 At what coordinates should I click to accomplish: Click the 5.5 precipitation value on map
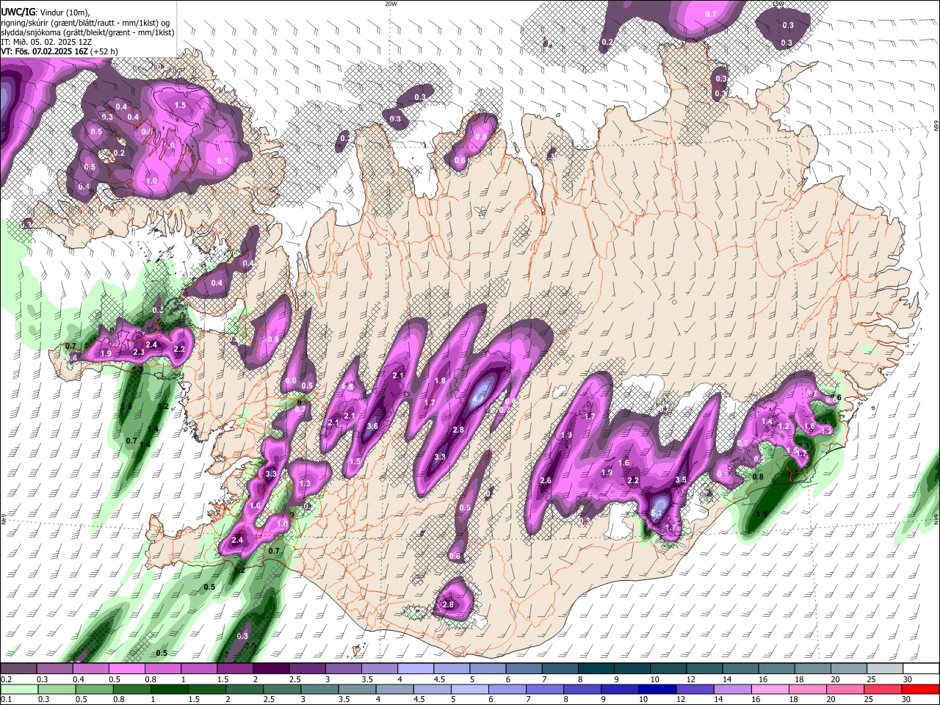657,513
